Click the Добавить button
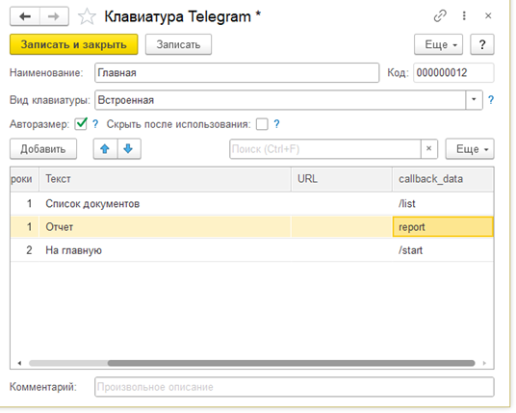Image resolution: width=516 pixels, height=413 pixels. 43,149
